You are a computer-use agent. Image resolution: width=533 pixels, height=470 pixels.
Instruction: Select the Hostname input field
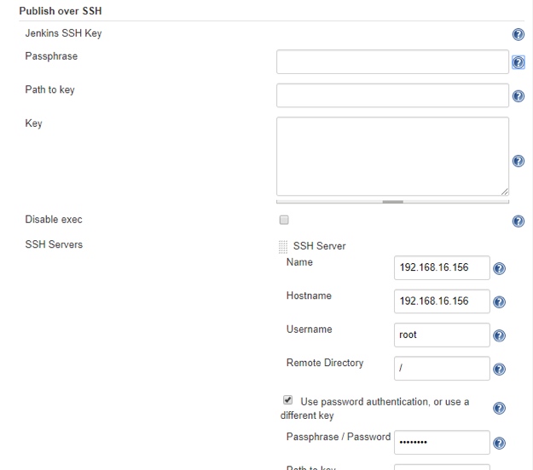(442, 301)
